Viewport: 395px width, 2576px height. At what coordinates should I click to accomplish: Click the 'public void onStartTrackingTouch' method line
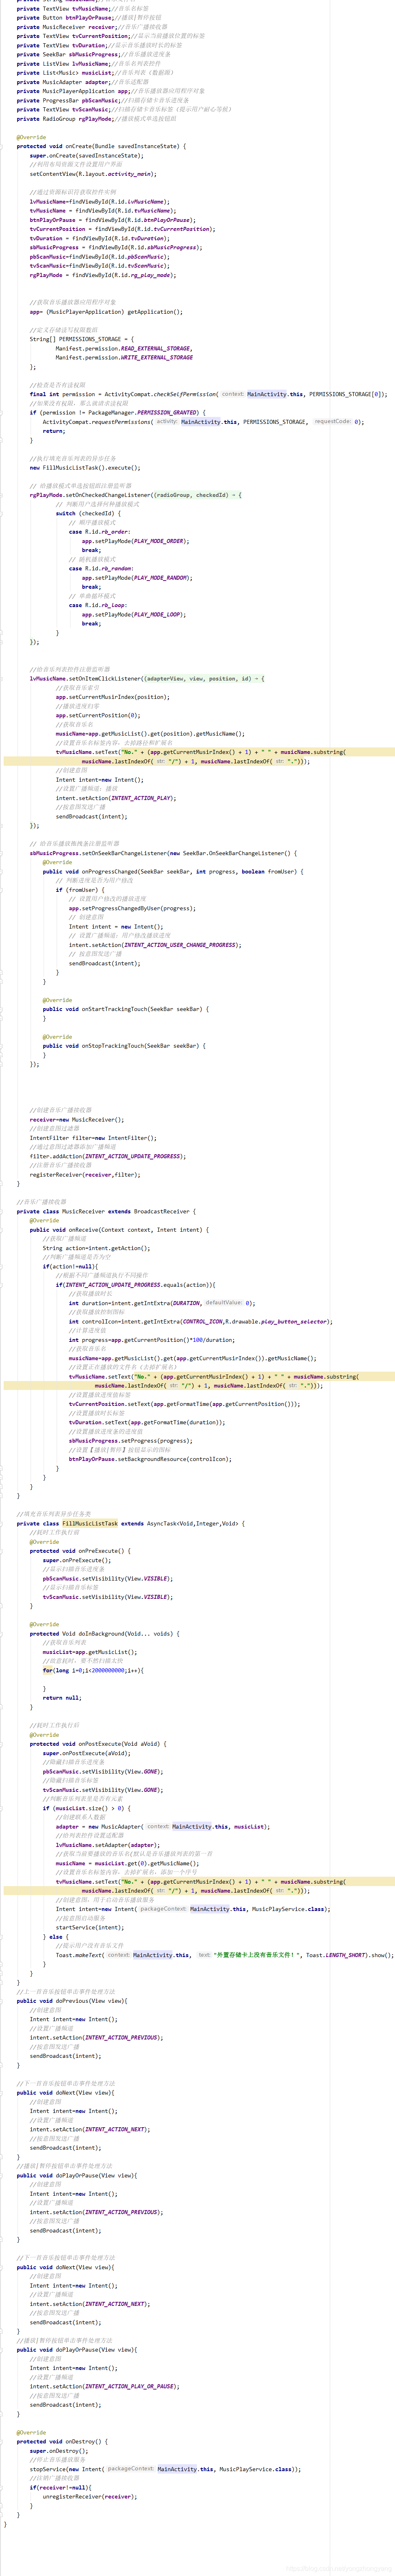point(126,1009)
